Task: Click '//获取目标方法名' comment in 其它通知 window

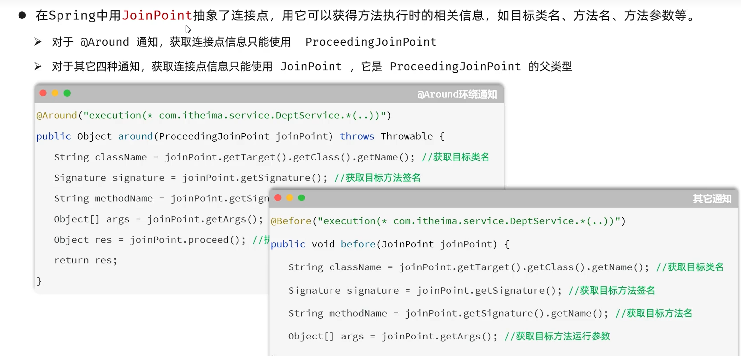Action: (654, 313)
